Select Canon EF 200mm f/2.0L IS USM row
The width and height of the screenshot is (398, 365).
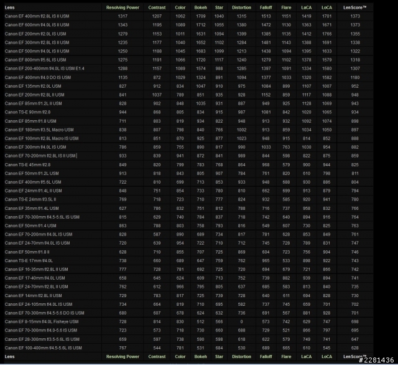[189, 34]
